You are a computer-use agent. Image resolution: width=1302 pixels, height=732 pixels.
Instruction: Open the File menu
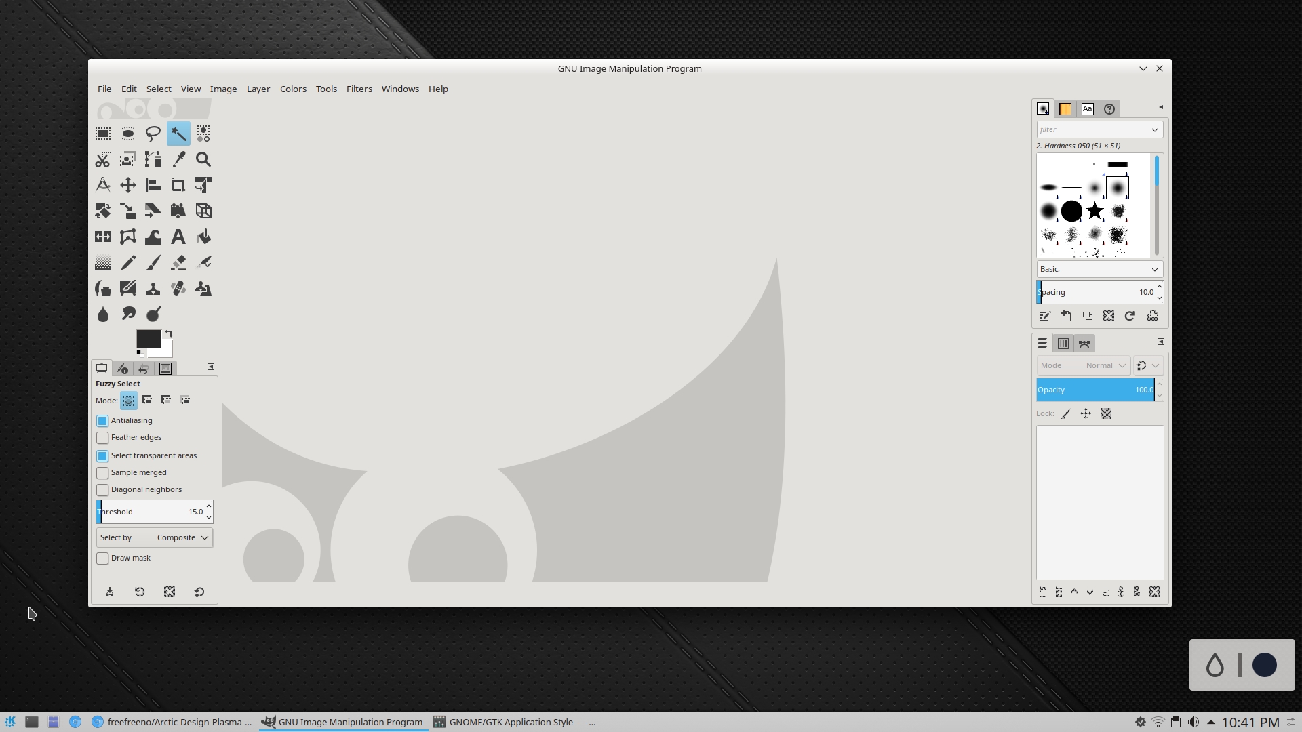click(104, 89)
